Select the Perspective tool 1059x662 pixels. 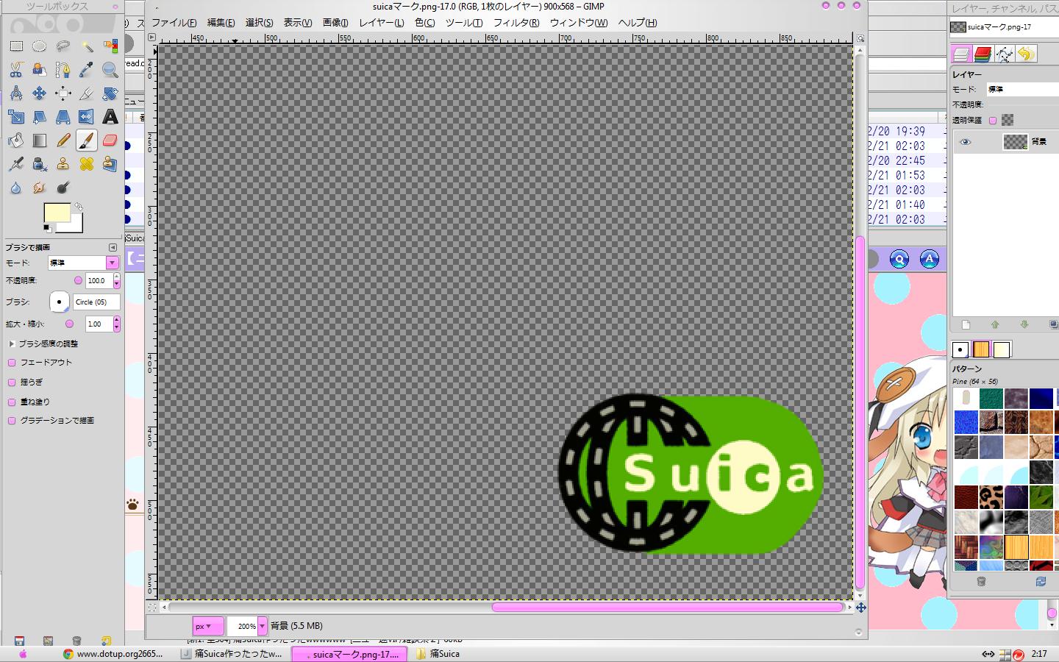pos(63,117)
